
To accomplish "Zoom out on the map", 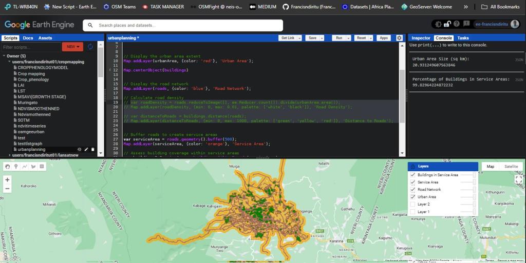I will coord(7,189).
